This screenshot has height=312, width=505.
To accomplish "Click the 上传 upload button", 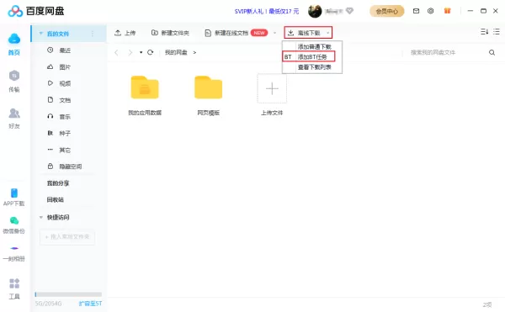I will click(125, 33).
